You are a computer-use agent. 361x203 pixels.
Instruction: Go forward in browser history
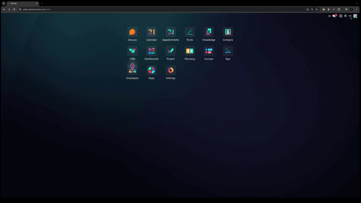(9, 9)
